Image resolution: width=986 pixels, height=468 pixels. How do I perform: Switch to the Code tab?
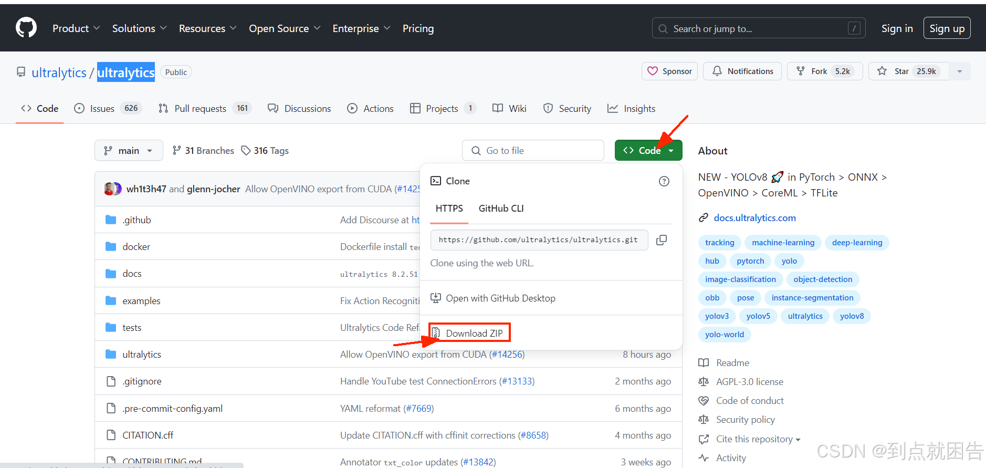click(x=40, y=109)
